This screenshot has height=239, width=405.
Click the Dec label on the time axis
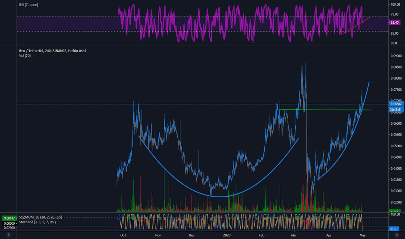(192, 235)
